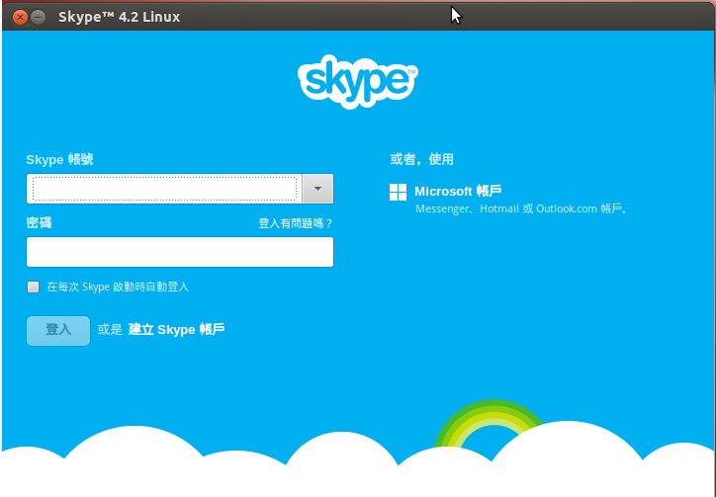Screen dimensions: 716x497
Task: Focus the Skype 帳號 name field
Action: [164, 189]
